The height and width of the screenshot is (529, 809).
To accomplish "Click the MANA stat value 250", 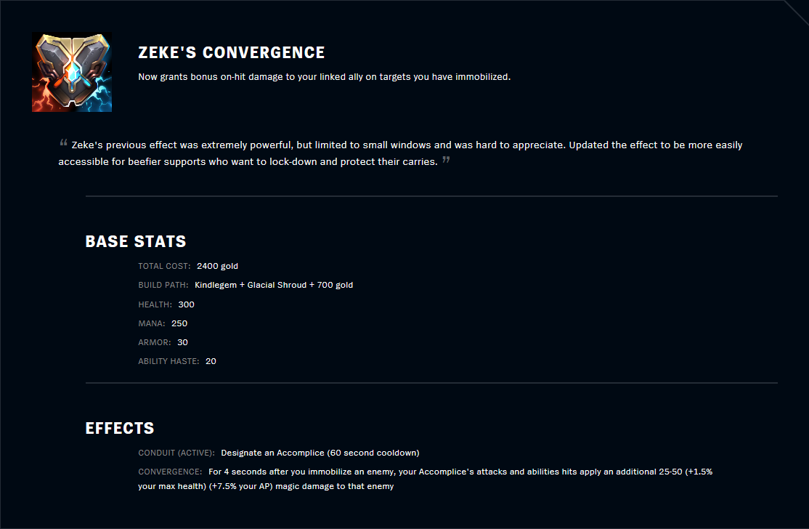I will click(179, 323).
